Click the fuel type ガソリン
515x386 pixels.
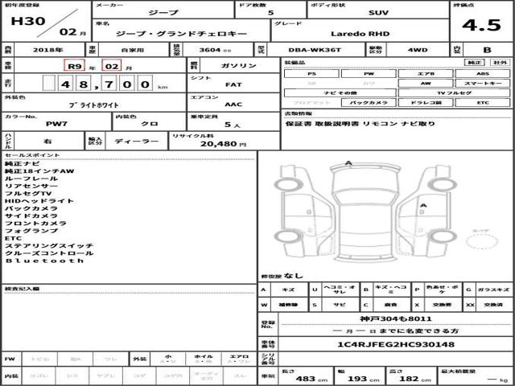(239, 65)
